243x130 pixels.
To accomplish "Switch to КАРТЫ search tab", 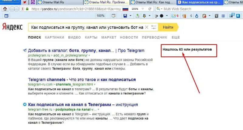I will pyautogui.click(x=91, y=37).
